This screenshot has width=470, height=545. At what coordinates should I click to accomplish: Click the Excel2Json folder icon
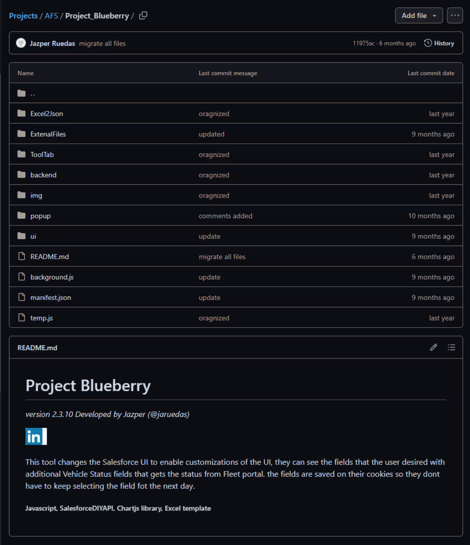coord(21,113)
